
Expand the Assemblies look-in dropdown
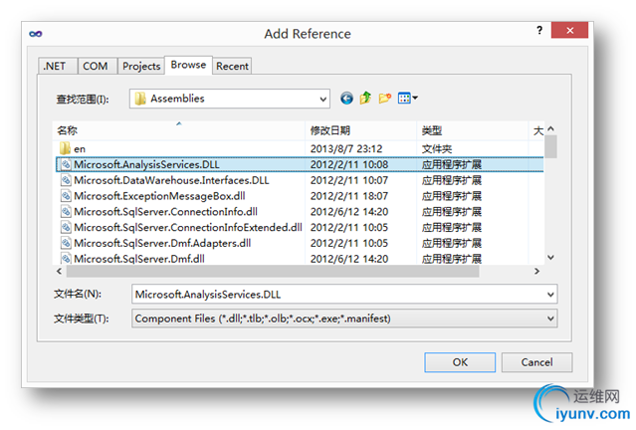tap(322, 99)
